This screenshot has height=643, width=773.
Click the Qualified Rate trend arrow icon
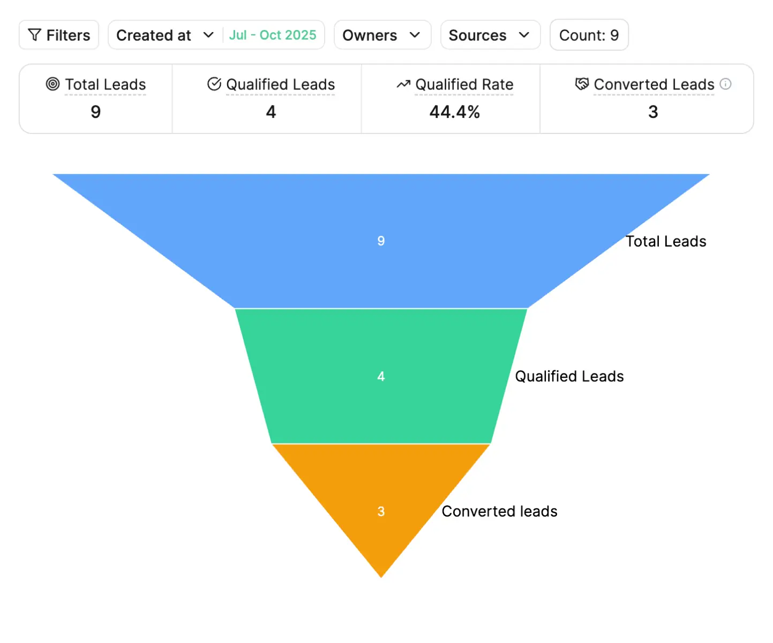(x=403, y=84)
